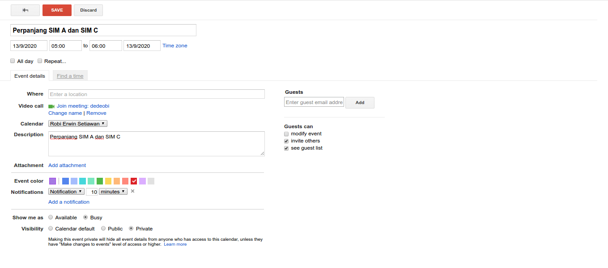The width and height of the screenshot is (608, 268).
Task: Select the yellow event color
Action: pyautogui.click(x=108, y=181)
